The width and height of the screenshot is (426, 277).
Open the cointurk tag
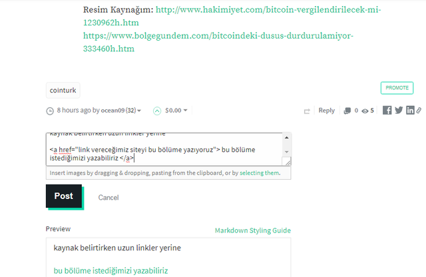[x=63, y=91]
